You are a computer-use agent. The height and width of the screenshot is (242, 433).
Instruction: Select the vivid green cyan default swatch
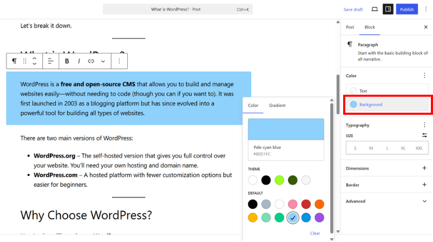[279, 218]
